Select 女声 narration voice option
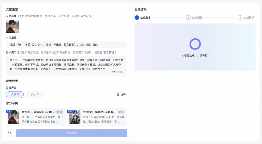Viewport: 262px width, 144px height. click(x=35, y=95)
